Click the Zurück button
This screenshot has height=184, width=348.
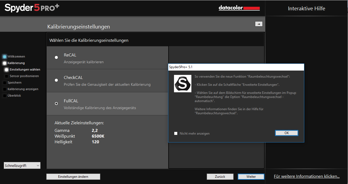[x=220, y=177]
